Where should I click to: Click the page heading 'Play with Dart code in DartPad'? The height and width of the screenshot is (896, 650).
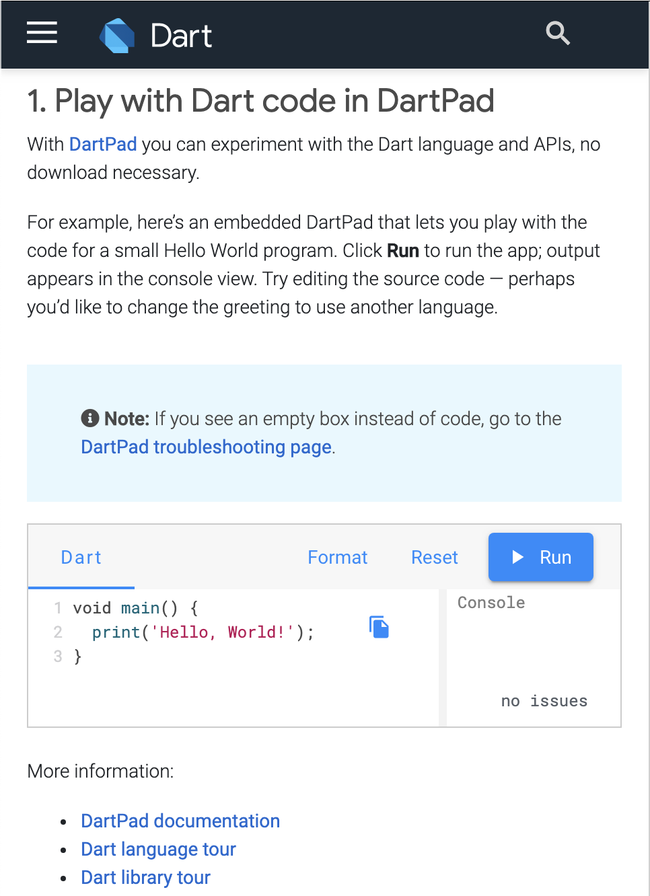[x=261, y=101]
